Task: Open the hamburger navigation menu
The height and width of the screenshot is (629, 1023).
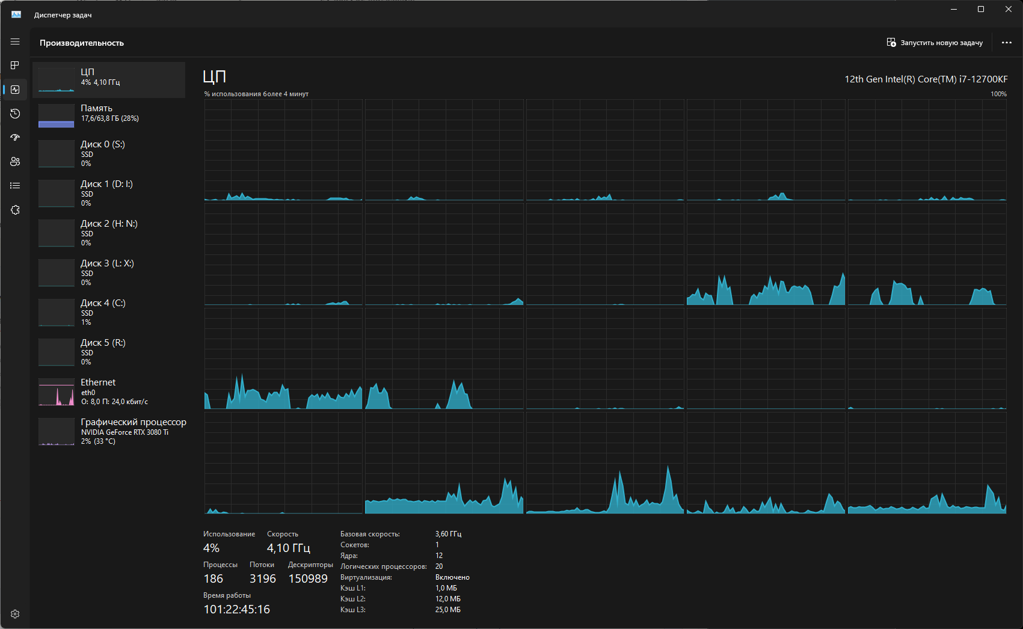Action: (x=15, y=41)
